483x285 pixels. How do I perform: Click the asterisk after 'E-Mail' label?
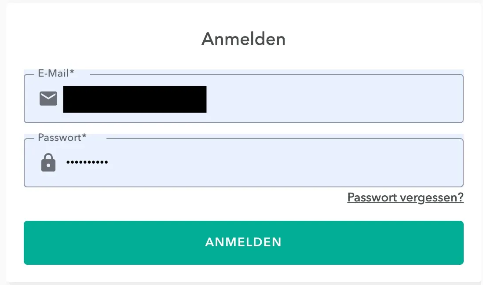pos(72,72)
